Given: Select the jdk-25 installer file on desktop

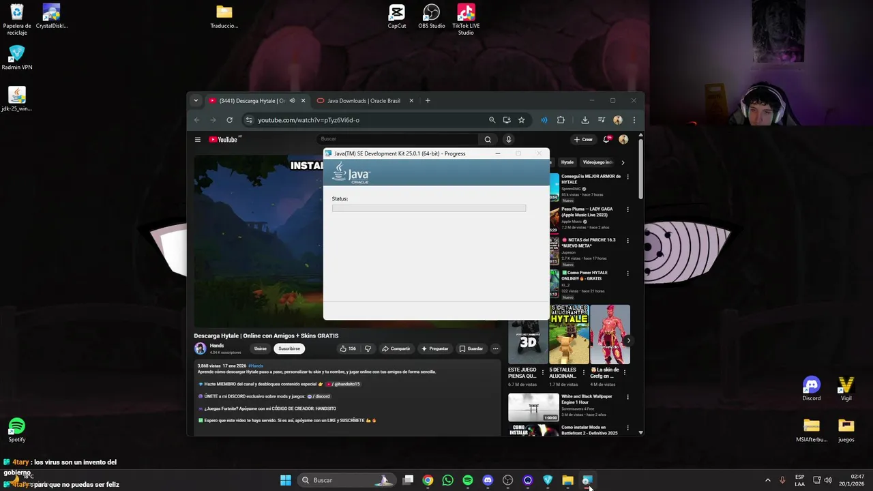Looking at the screenshot, I should [x=17, y=100].
